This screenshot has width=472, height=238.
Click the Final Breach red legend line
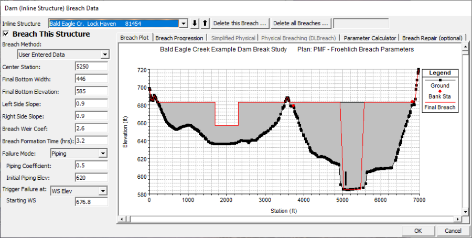click(439, 103)
